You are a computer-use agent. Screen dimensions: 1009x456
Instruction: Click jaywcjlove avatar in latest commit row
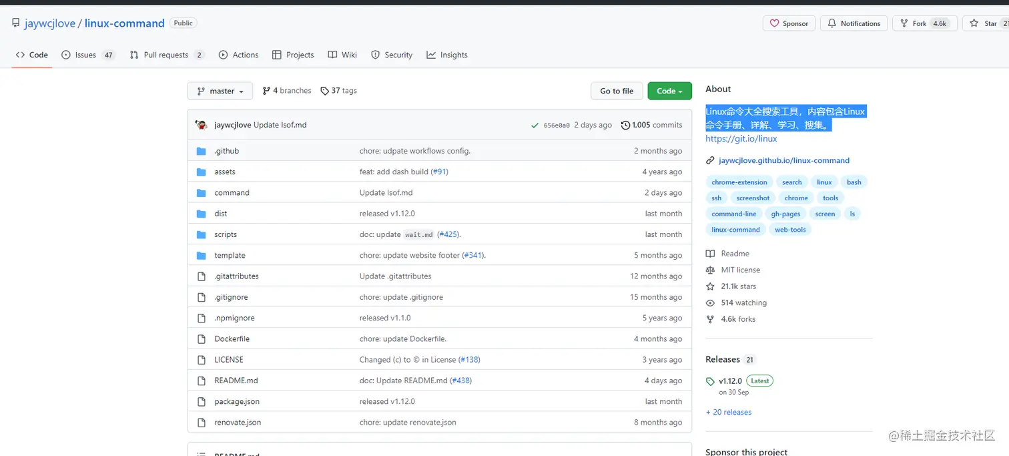(x=201, y=125)
